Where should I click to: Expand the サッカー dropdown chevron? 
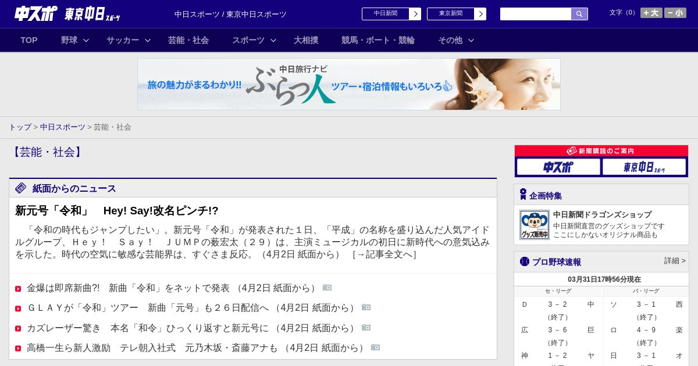pyautogui.click(x=148, y=40)
